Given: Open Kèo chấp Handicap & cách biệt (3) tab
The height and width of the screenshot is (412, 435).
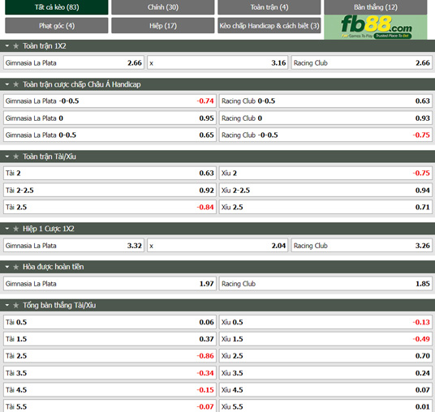Looking at the screenshot, I should [269, 26].
